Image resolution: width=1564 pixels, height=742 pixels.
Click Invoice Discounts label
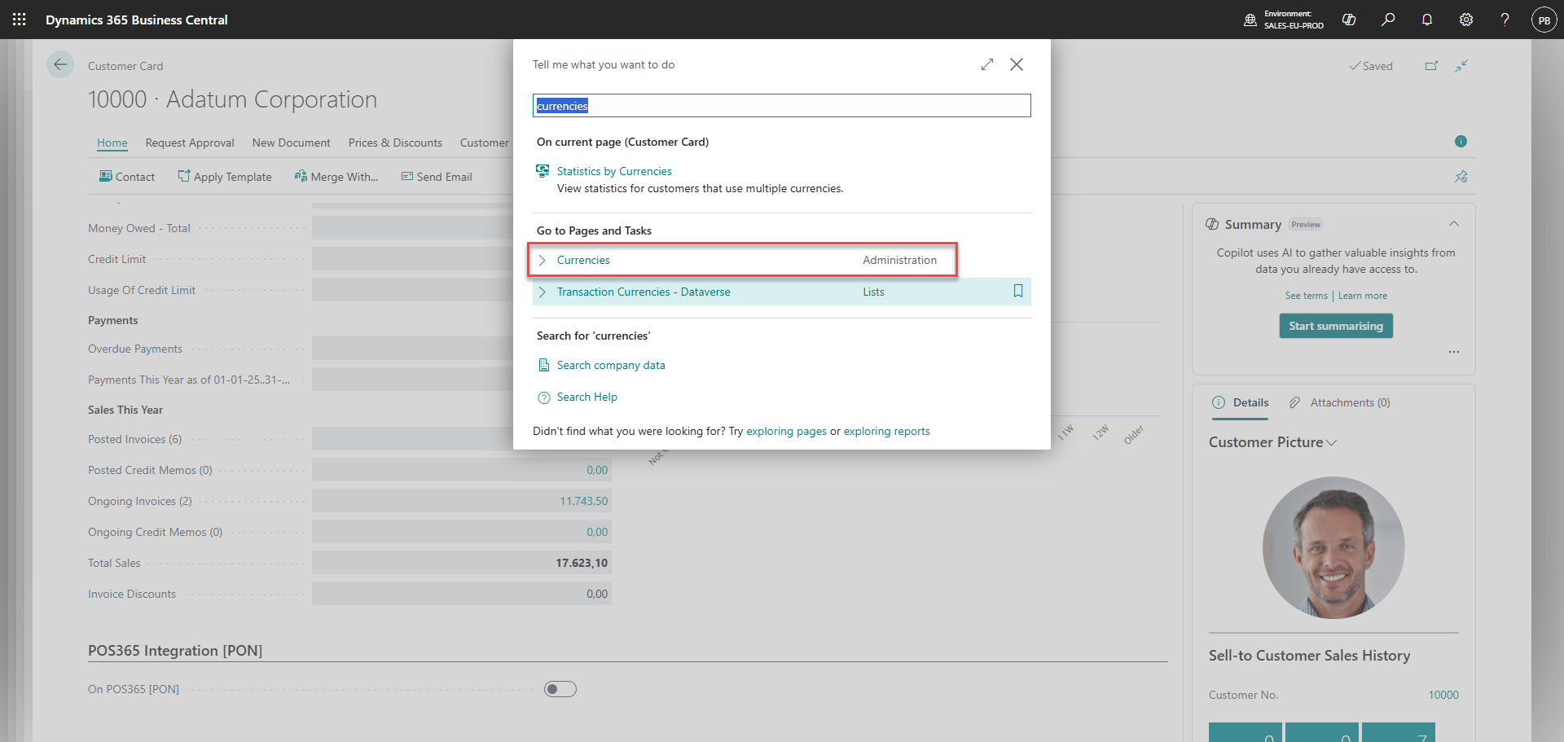pos(132,594)
